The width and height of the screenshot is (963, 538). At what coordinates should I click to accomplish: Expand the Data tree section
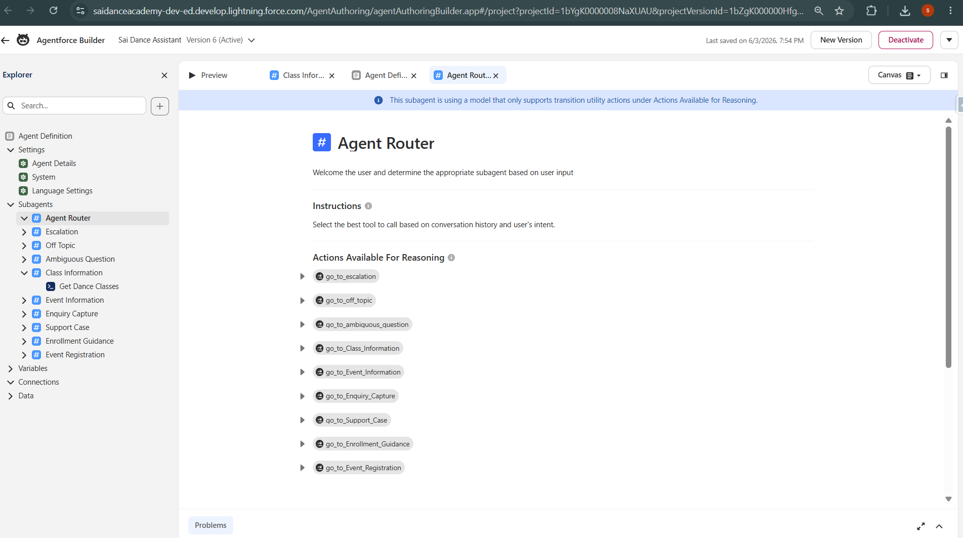11,396
